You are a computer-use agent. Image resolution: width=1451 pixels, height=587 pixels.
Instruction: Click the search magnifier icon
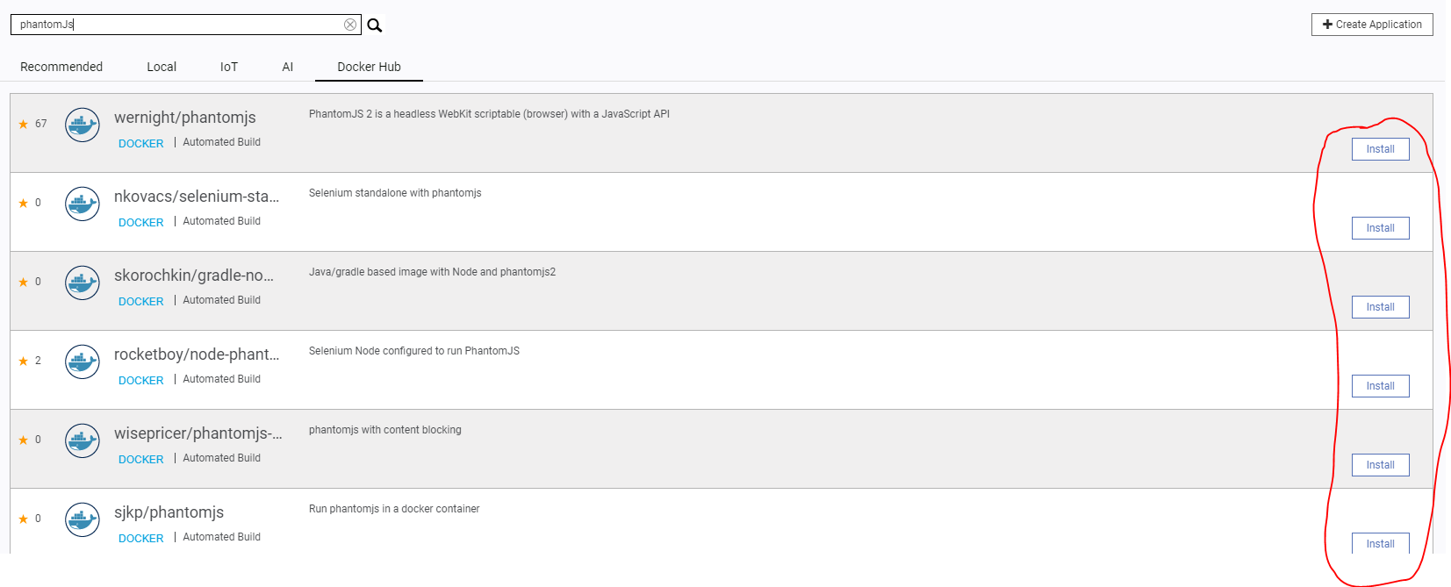coord(375,25)
